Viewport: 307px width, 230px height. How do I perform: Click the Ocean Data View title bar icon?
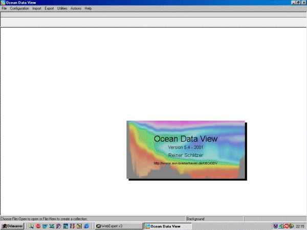click(3, 3)
